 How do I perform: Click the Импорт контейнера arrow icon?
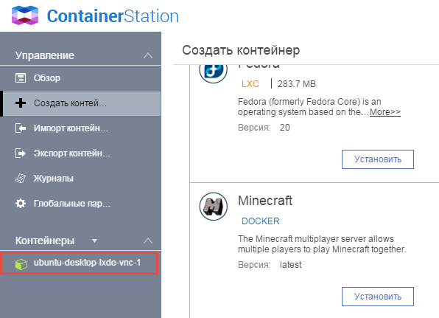pos(21,128)
